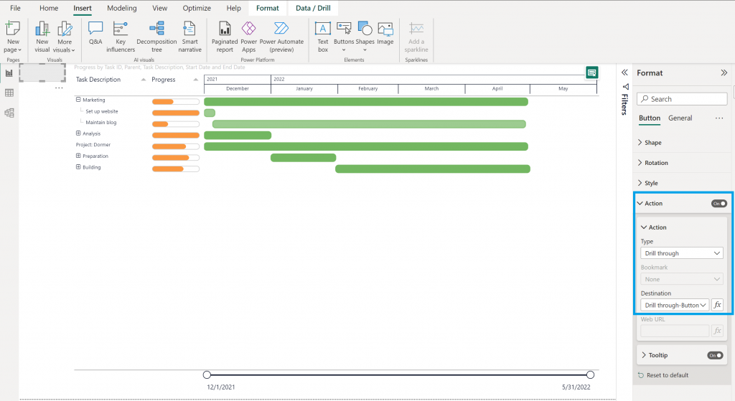
Task: Switch to General format tab
Action: 680,118
